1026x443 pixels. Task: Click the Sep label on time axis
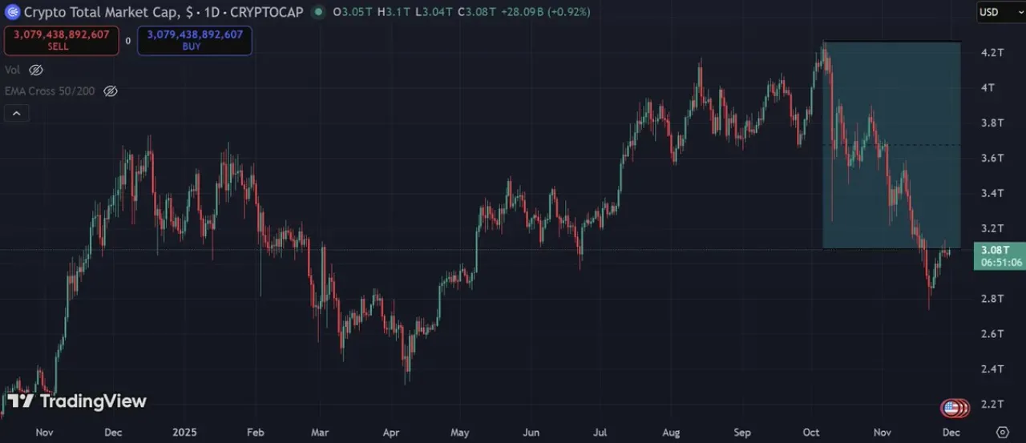click(x=742, y=433)
